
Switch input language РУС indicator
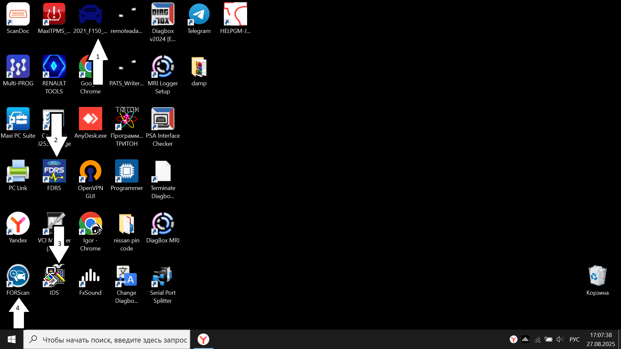574,339
